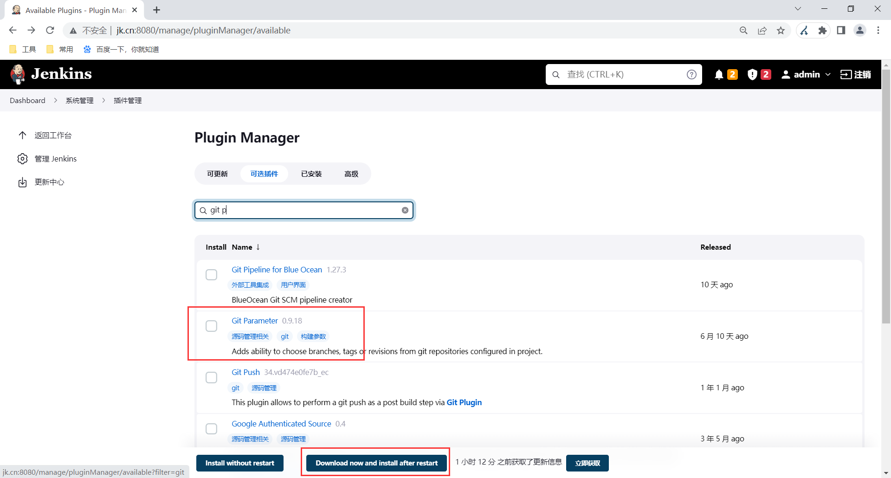Viewport: 891px width, 478px height.
Task: Click Download now and install after restart
Action: pyautogui.click(x=377, y=463)
